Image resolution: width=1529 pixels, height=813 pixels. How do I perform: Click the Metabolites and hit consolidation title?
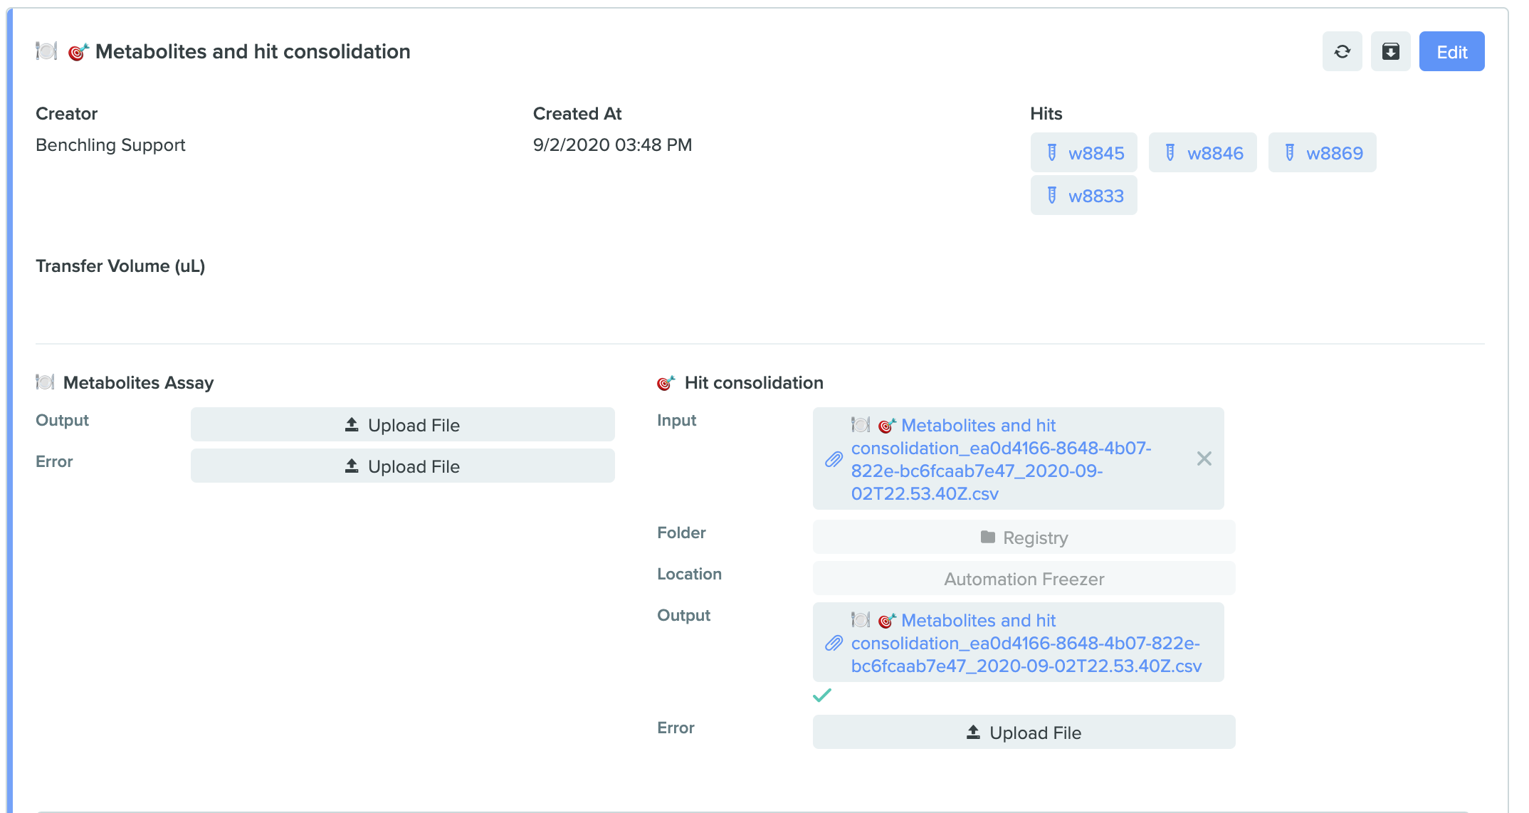click(x=253, y=51)
